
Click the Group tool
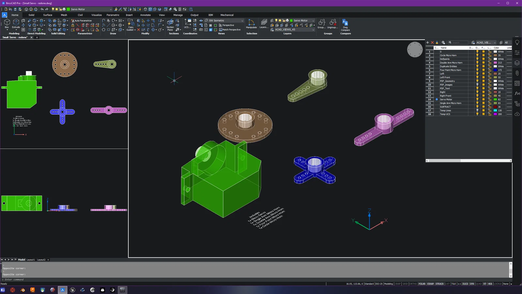click(322, 24)
